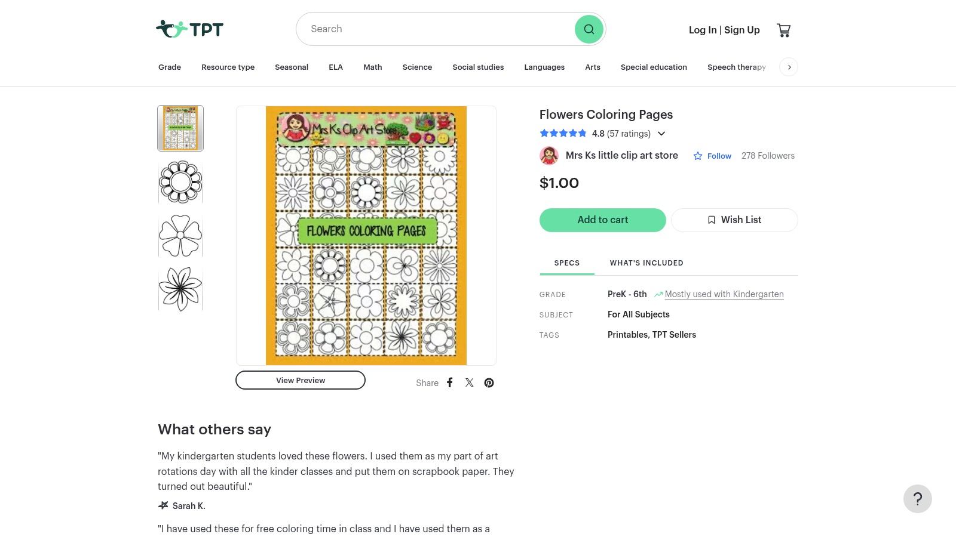This screenshot has width=956, height=537.
Task: Switch to the What's Included tab
Action: click(646, 263)
